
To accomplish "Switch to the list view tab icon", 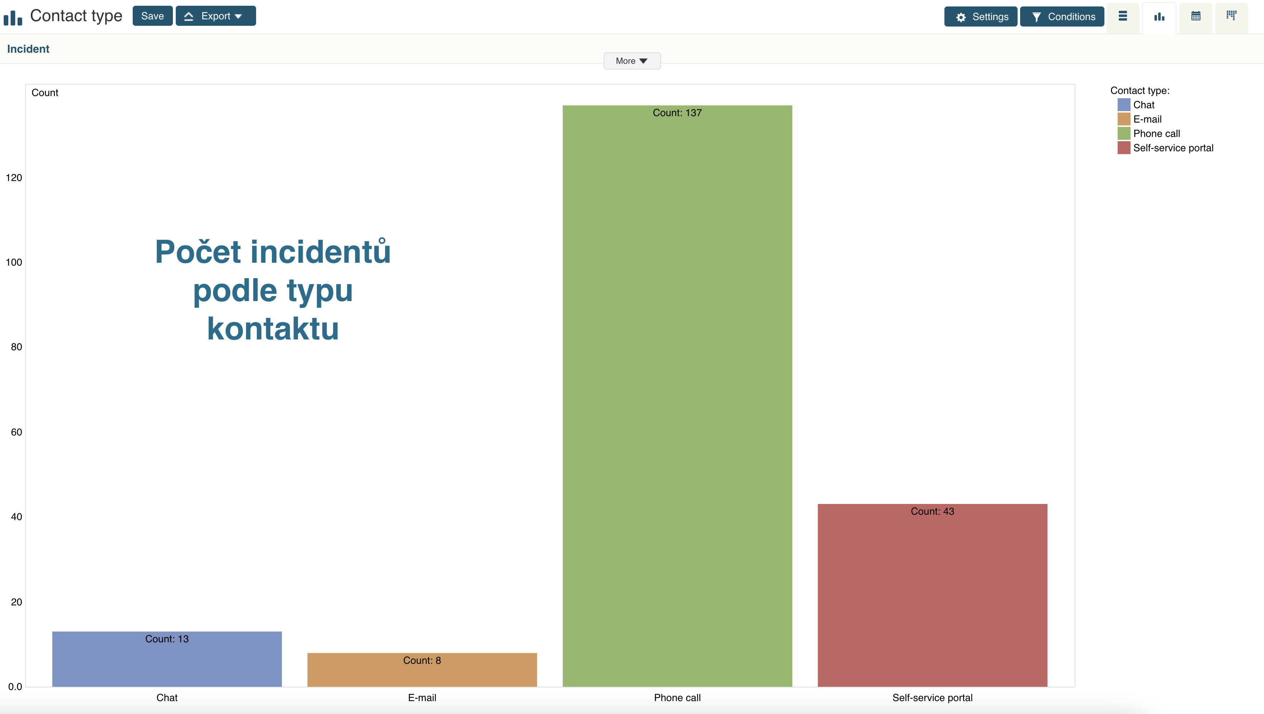I will click(1123, 16).
